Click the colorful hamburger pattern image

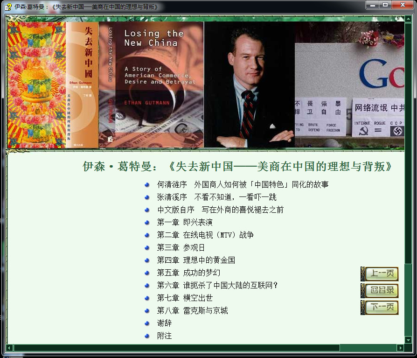[x=37, y=84]
